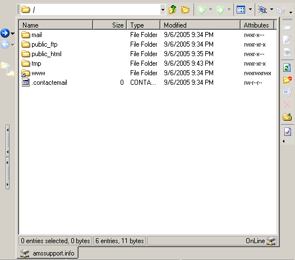Click the refresh icon in right sidebar

point(287,68)
